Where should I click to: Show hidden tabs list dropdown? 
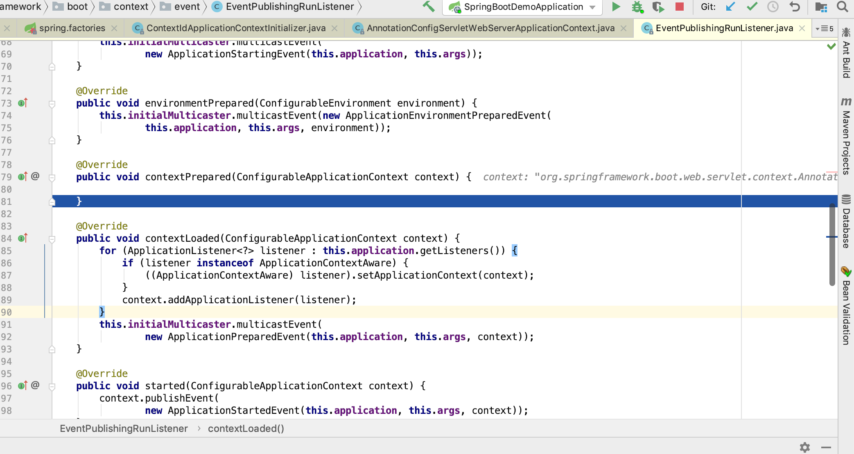(824, 28)
